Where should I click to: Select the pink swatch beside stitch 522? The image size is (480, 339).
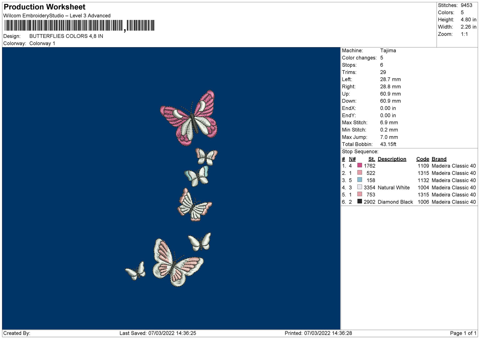[359, 173]
